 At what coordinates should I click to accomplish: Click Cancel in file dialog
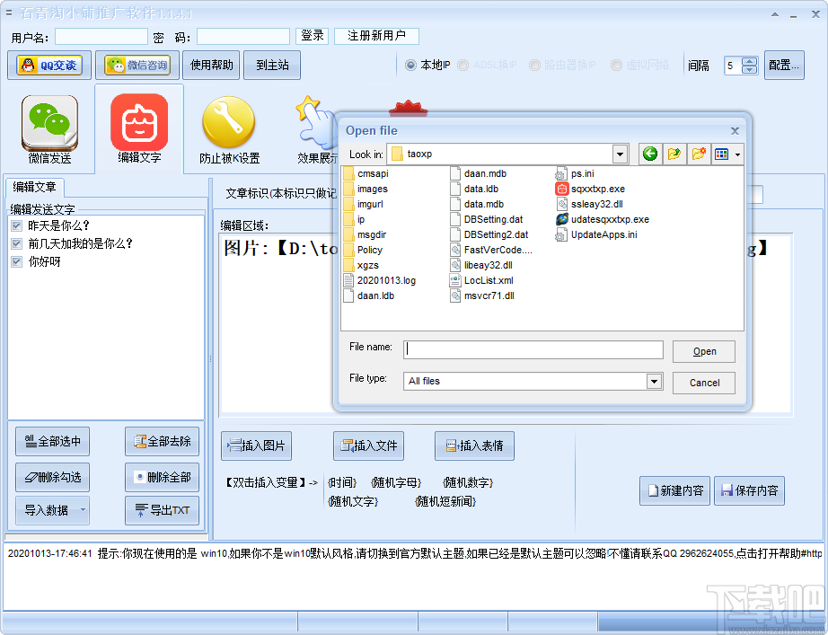[704, 383]
